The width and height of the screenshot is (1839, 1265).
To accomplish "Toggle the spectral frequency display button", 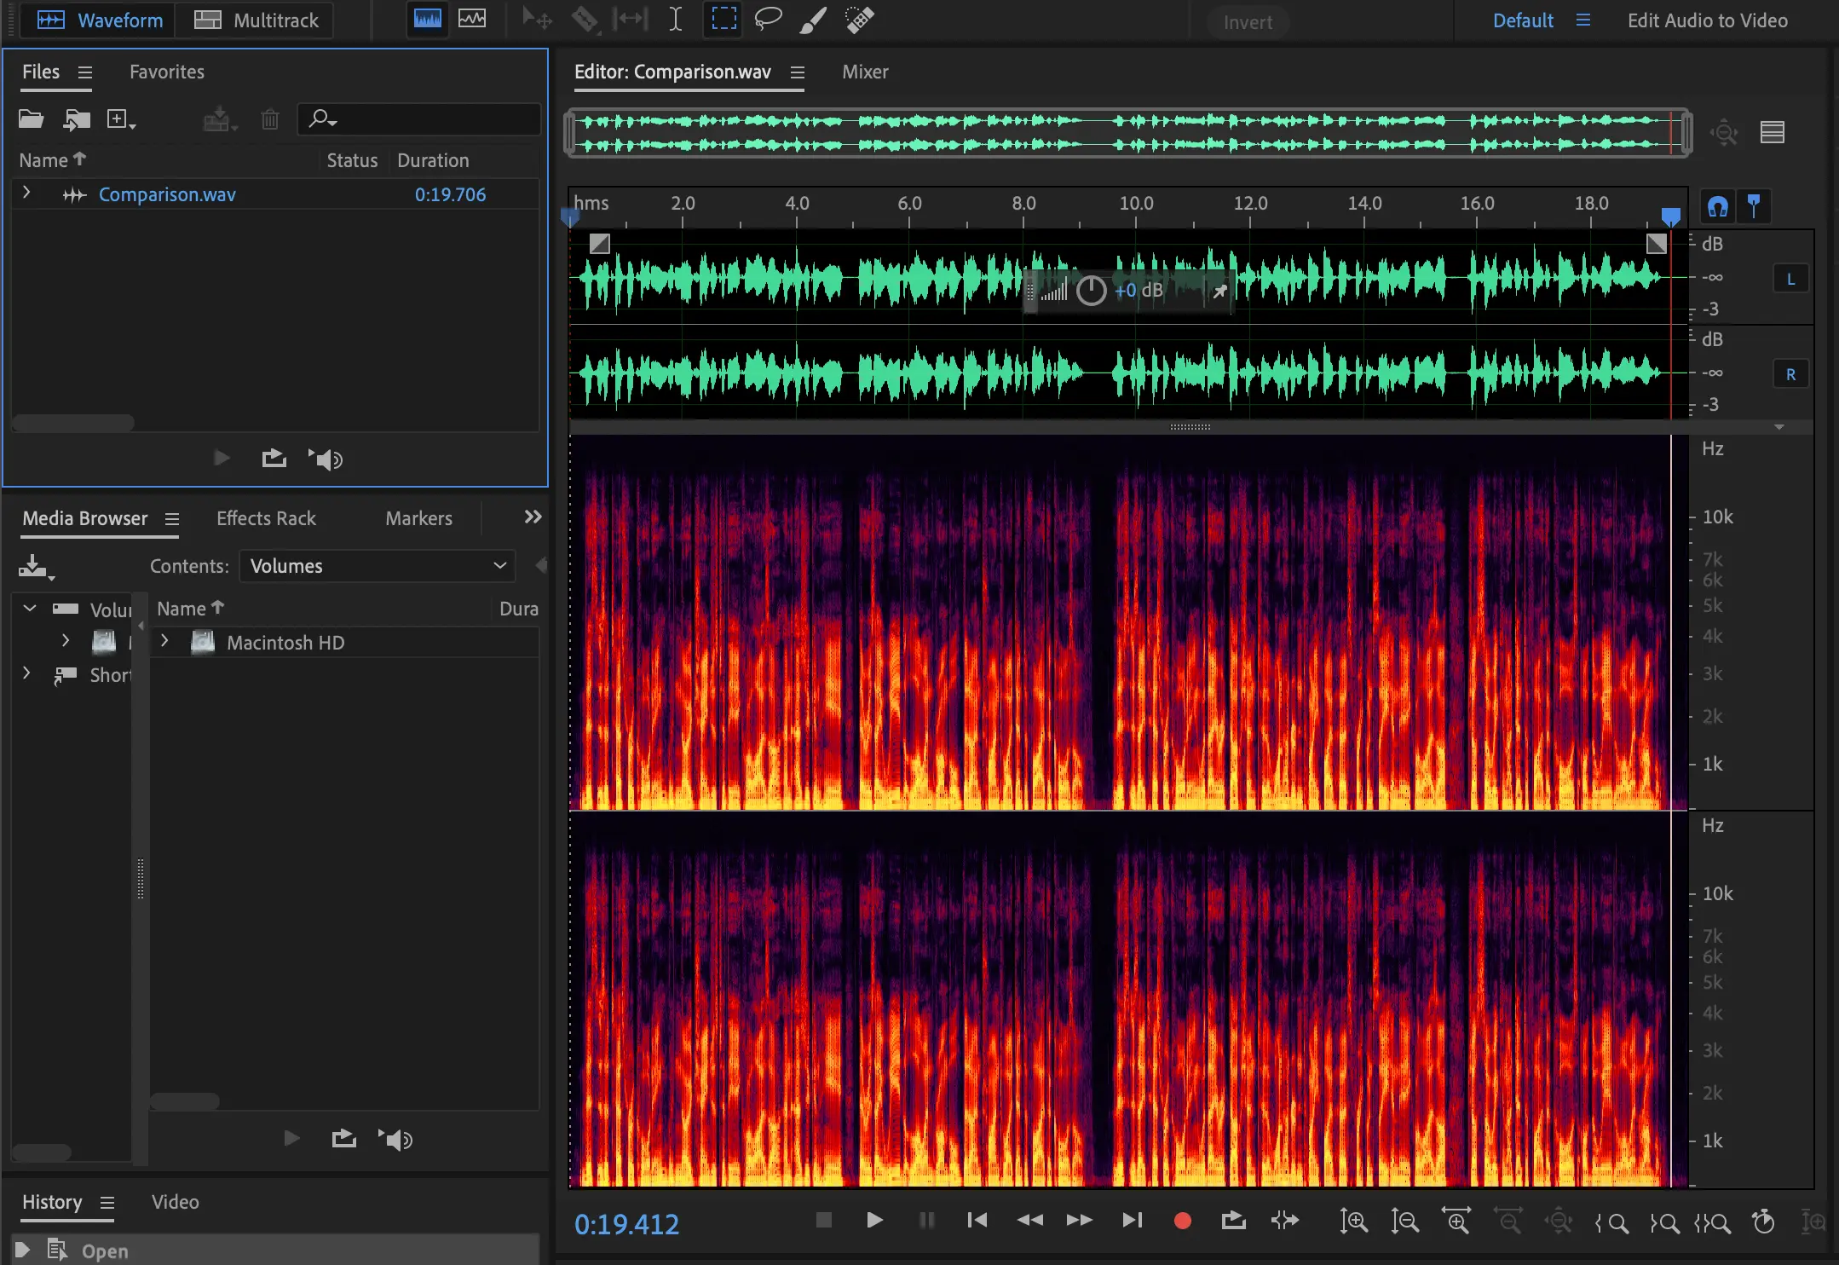I will [427, 19].
